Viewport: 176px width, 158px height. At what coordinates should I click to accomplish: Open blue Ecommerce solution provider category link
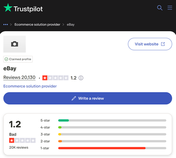(x=30, y=86)
